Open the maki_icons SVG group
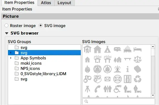This screenshot has height=105, width=159. 31,63
